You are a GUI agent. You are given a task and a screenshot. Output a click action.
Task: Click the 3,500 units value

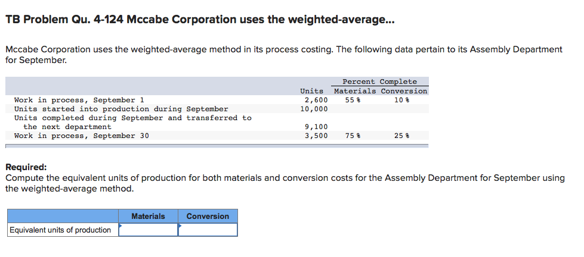(x=316, y=136)
